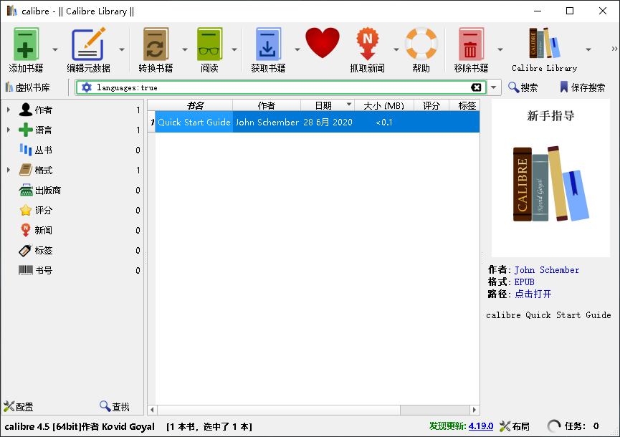
Task: Open update link 4.19.0
Action: 481,426
